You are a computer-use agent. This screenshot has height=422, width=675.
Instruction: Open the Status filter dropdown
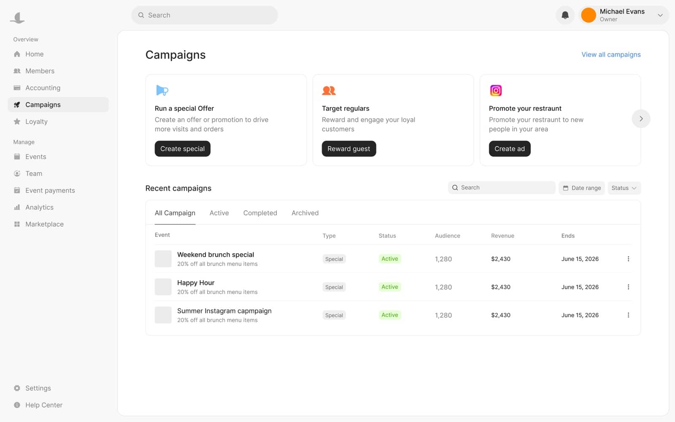pos(624,188)
